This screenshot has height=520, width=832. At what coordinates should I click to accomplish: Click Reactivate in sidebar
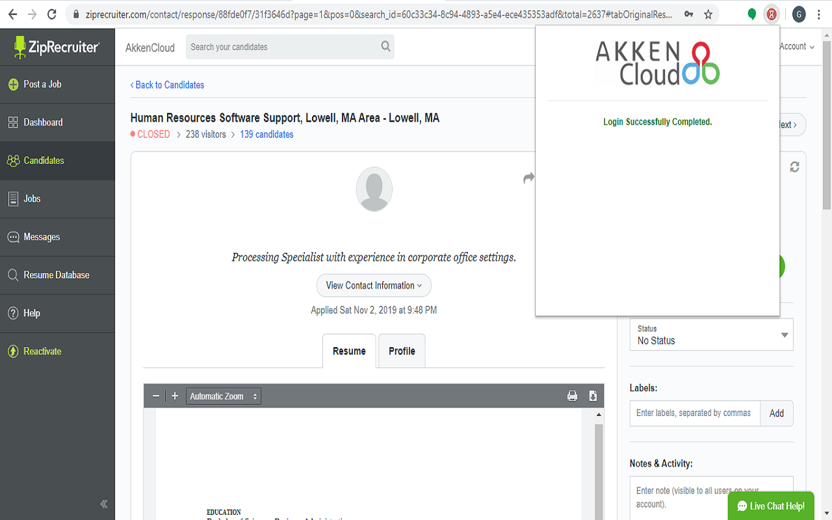tap(57, 352)
